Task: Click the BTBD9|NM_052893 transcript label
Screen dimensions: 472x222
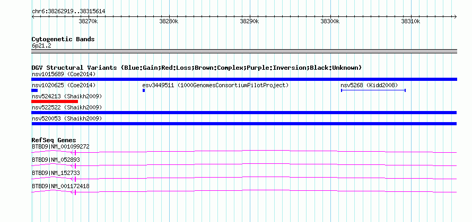Action: (x=56, y=160)
